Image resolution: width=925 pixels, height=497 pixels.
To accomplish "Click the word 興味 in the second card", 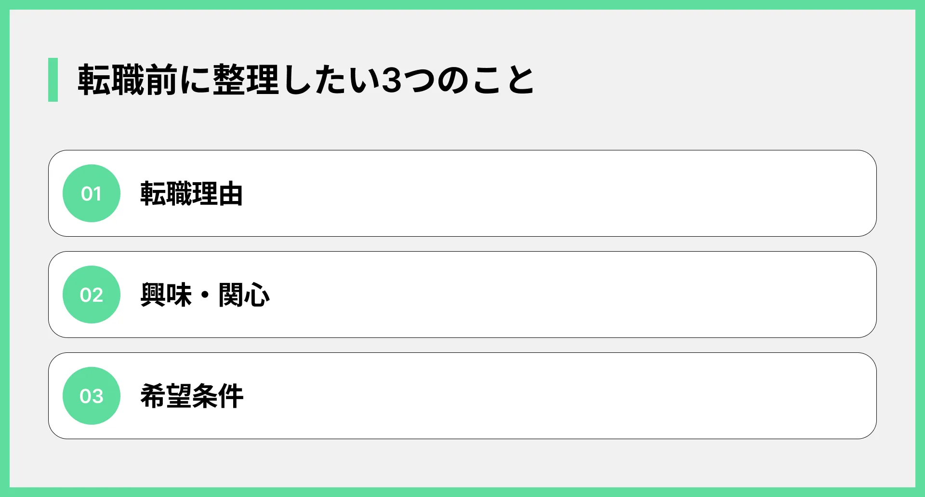I will pyautogui.click(x=166, y=295).
